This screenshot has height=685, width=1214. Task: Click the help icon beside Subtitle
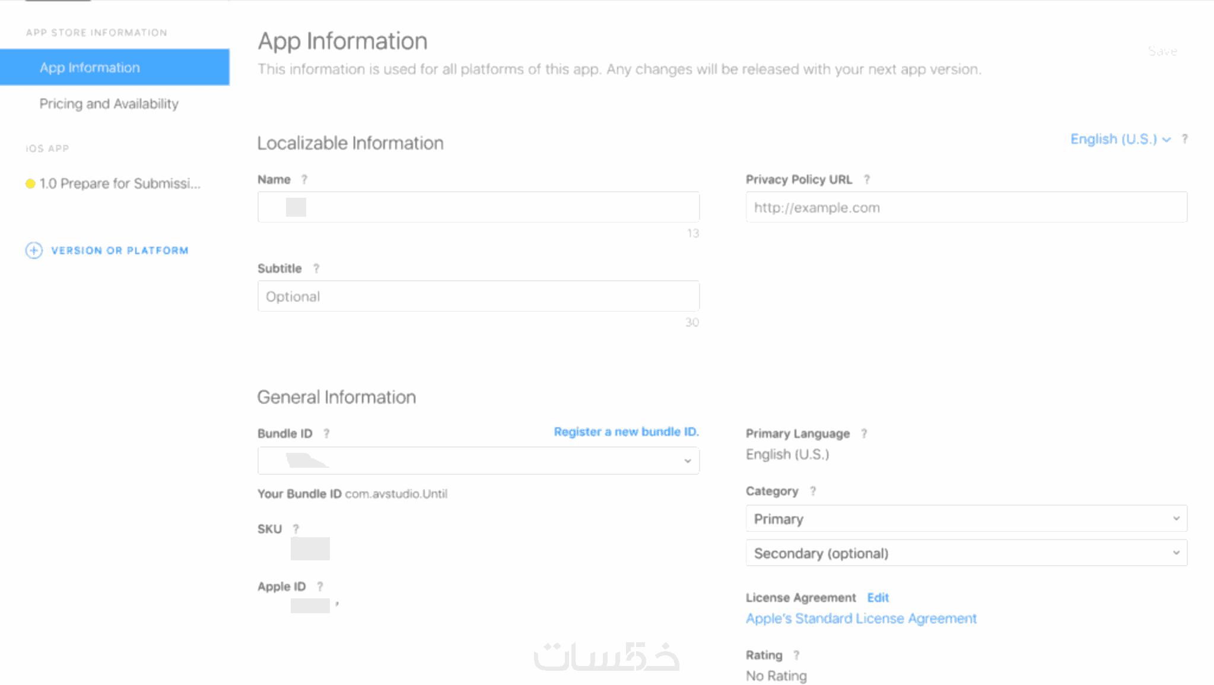[x=316, y=268]
